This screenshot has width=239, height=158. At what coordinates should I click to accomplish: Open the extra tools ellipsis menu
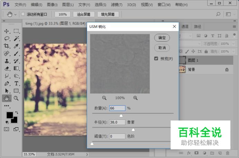click(7, 106)
